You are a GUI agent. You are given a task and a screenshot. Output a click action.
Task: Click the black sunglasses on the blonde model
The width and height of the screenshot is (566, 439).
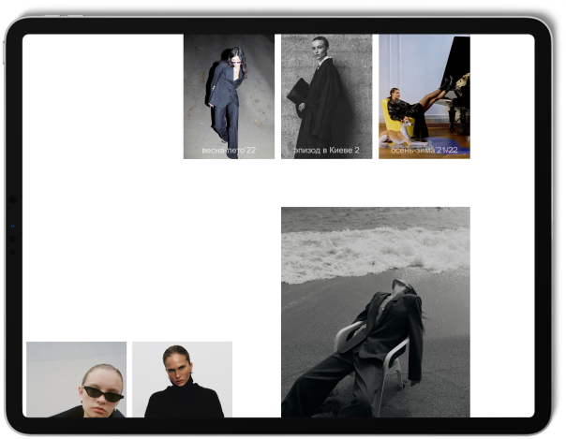pyautogui.click(x=102, y=393)
